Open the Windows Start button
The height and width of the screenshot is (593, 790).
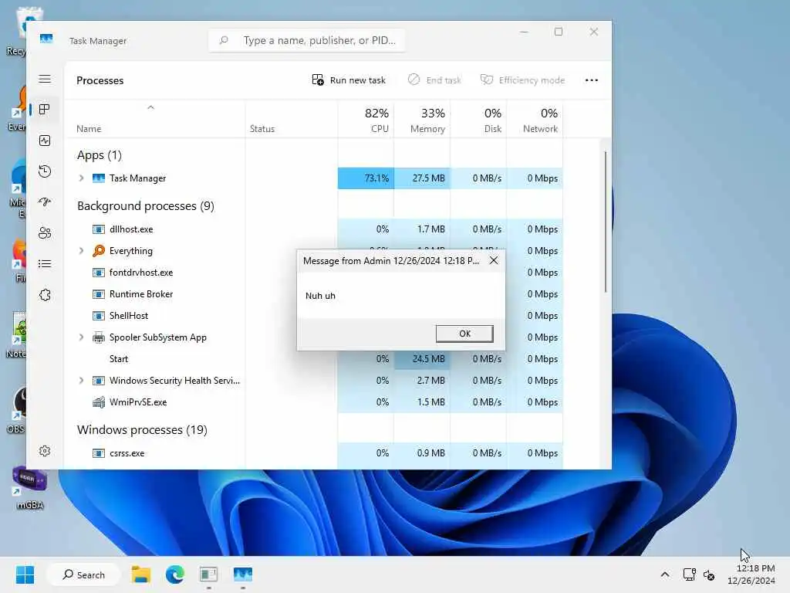click(x=25, y=574)
